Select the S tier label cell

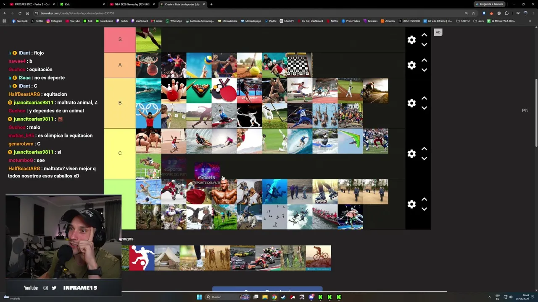click(x=120, y=40)
